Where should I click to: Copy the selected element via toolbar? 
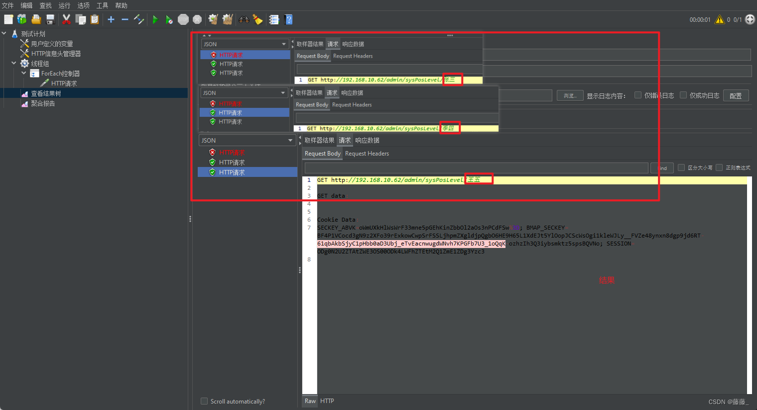coord(80,19)
